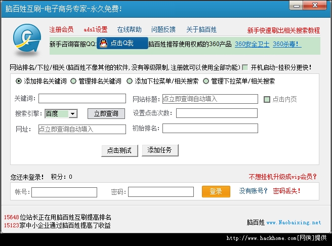
Task: Click the 密码丢失 link
Action: (x=286, y=191)
